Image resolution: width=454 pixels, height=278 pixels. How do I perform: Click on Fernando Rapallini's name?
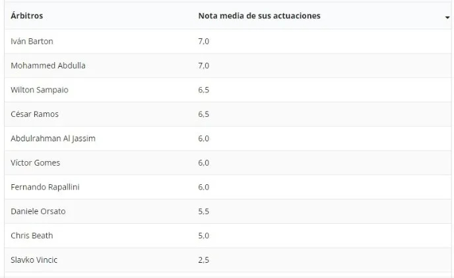(x=44, y=187)
